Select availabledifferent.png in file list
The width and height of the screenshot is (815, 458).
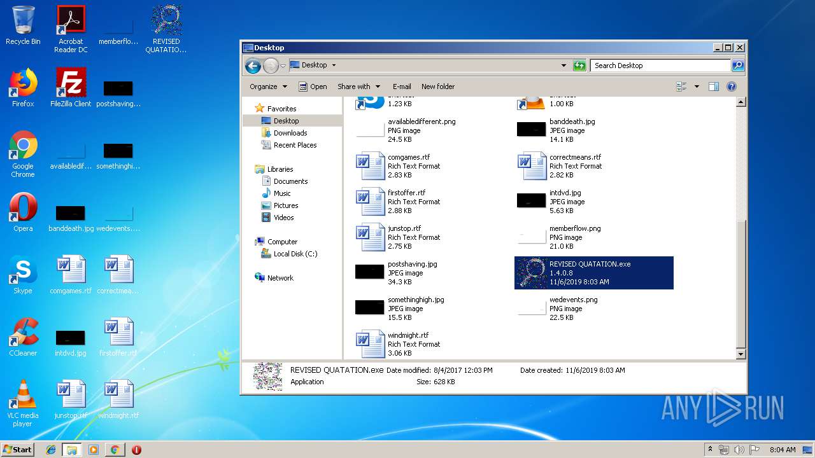(x=433, y=130)
